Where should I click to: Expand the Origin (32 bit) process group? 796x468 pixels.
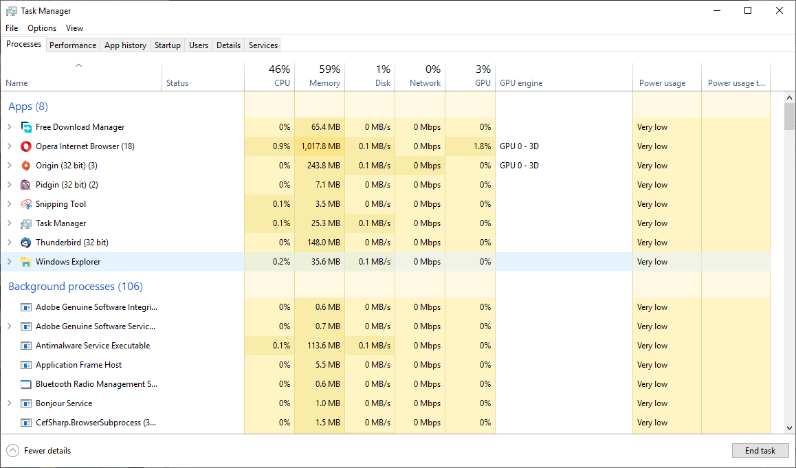pos(9,166)
